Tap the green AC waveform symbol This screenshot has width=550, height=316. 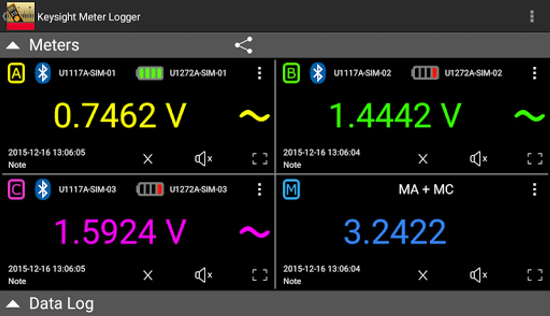pyautogui.click(x=530, y=116)
